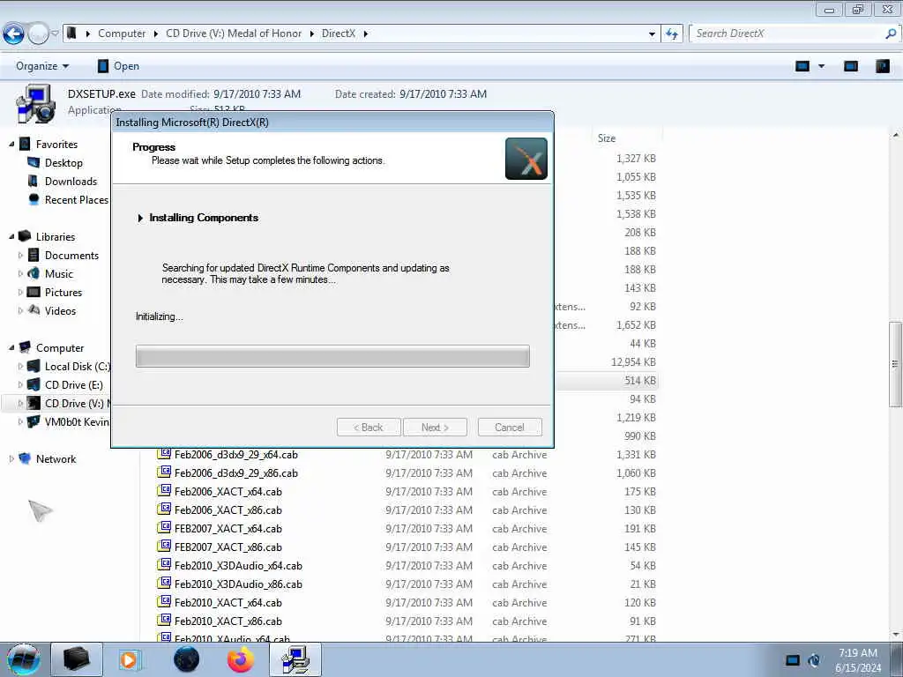Click the cab icon for FEB2007_XACT_x86.cab

[x=164, y=547]
